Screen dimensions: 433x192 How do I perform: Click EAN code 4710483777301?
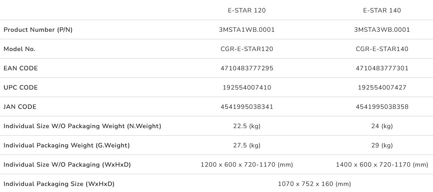(382, 68)
